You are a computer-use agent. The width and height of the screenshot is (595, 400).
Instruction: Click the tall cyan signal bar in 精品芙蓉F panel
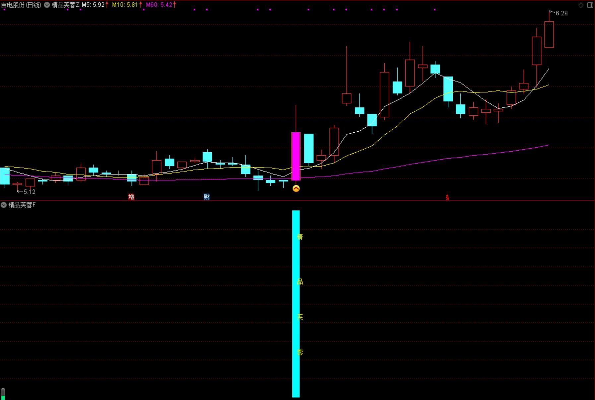pyautogui.click(x=296, y=304)
